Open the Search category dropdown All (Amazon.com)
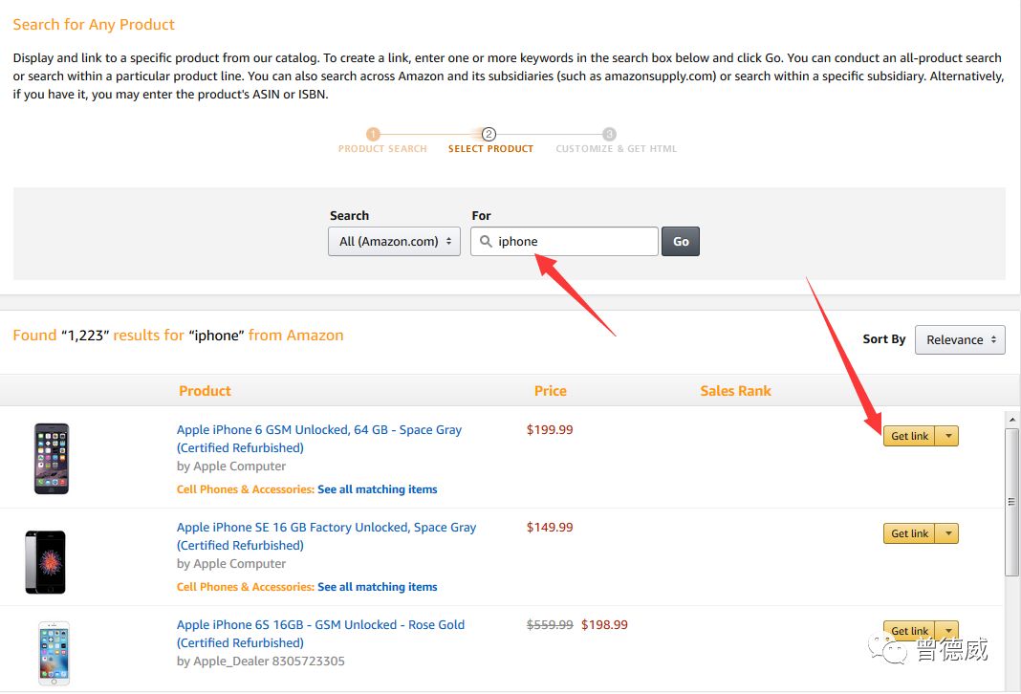The image size is (1021, 694). pos(394,242)
